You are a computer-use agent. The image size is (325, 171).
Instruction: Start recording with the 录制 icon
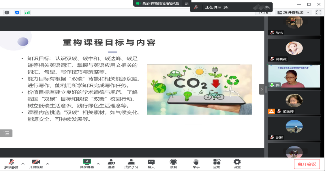173,164
